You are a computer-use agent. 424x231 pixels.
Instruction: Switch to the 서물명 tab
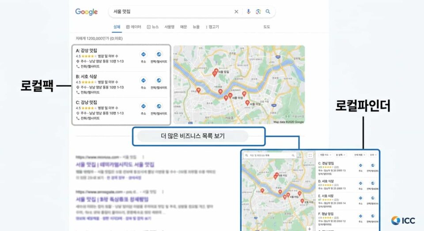(x=169, y=27)
